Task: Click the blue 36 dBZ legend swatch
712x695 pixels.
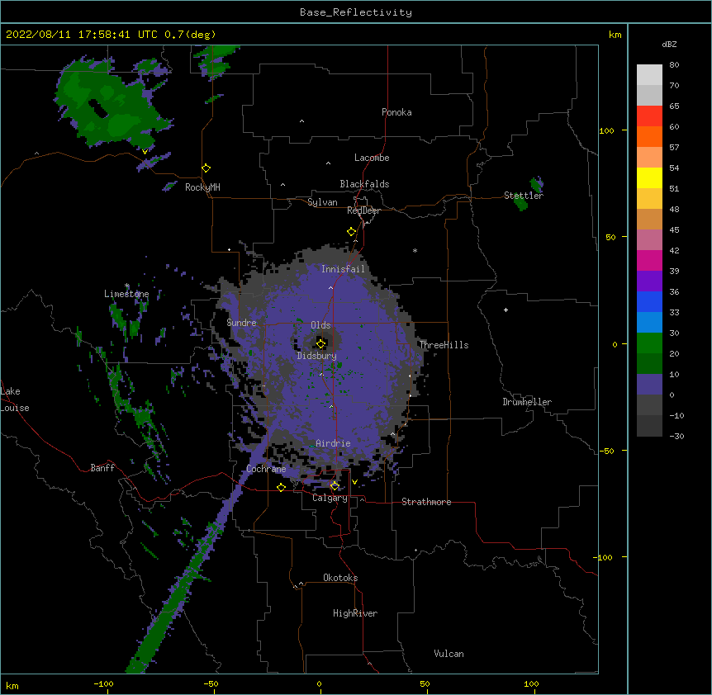Action: (x=649, y=301)
